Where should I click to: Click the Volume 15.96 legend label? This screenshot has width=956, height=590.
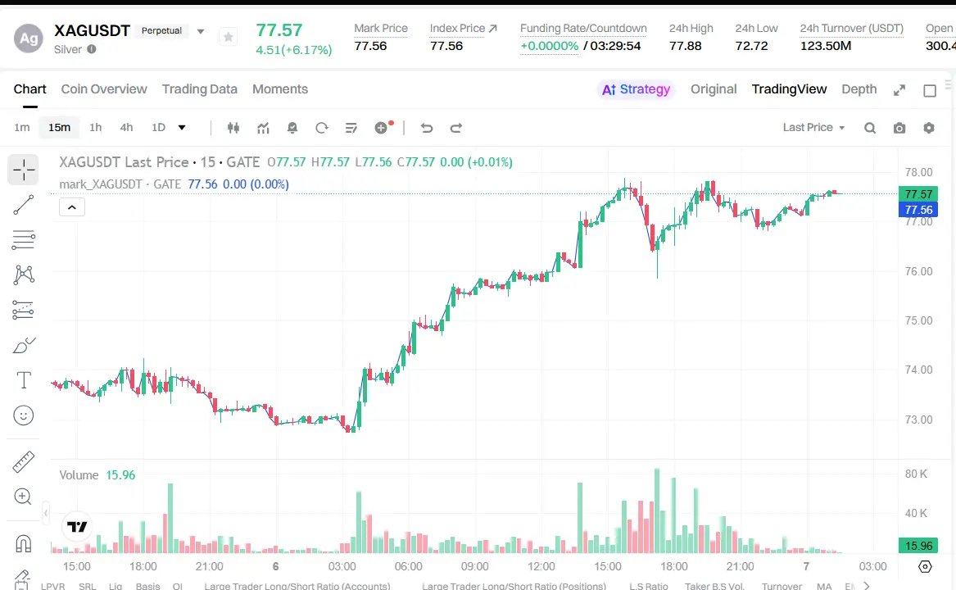click(97, 474)
